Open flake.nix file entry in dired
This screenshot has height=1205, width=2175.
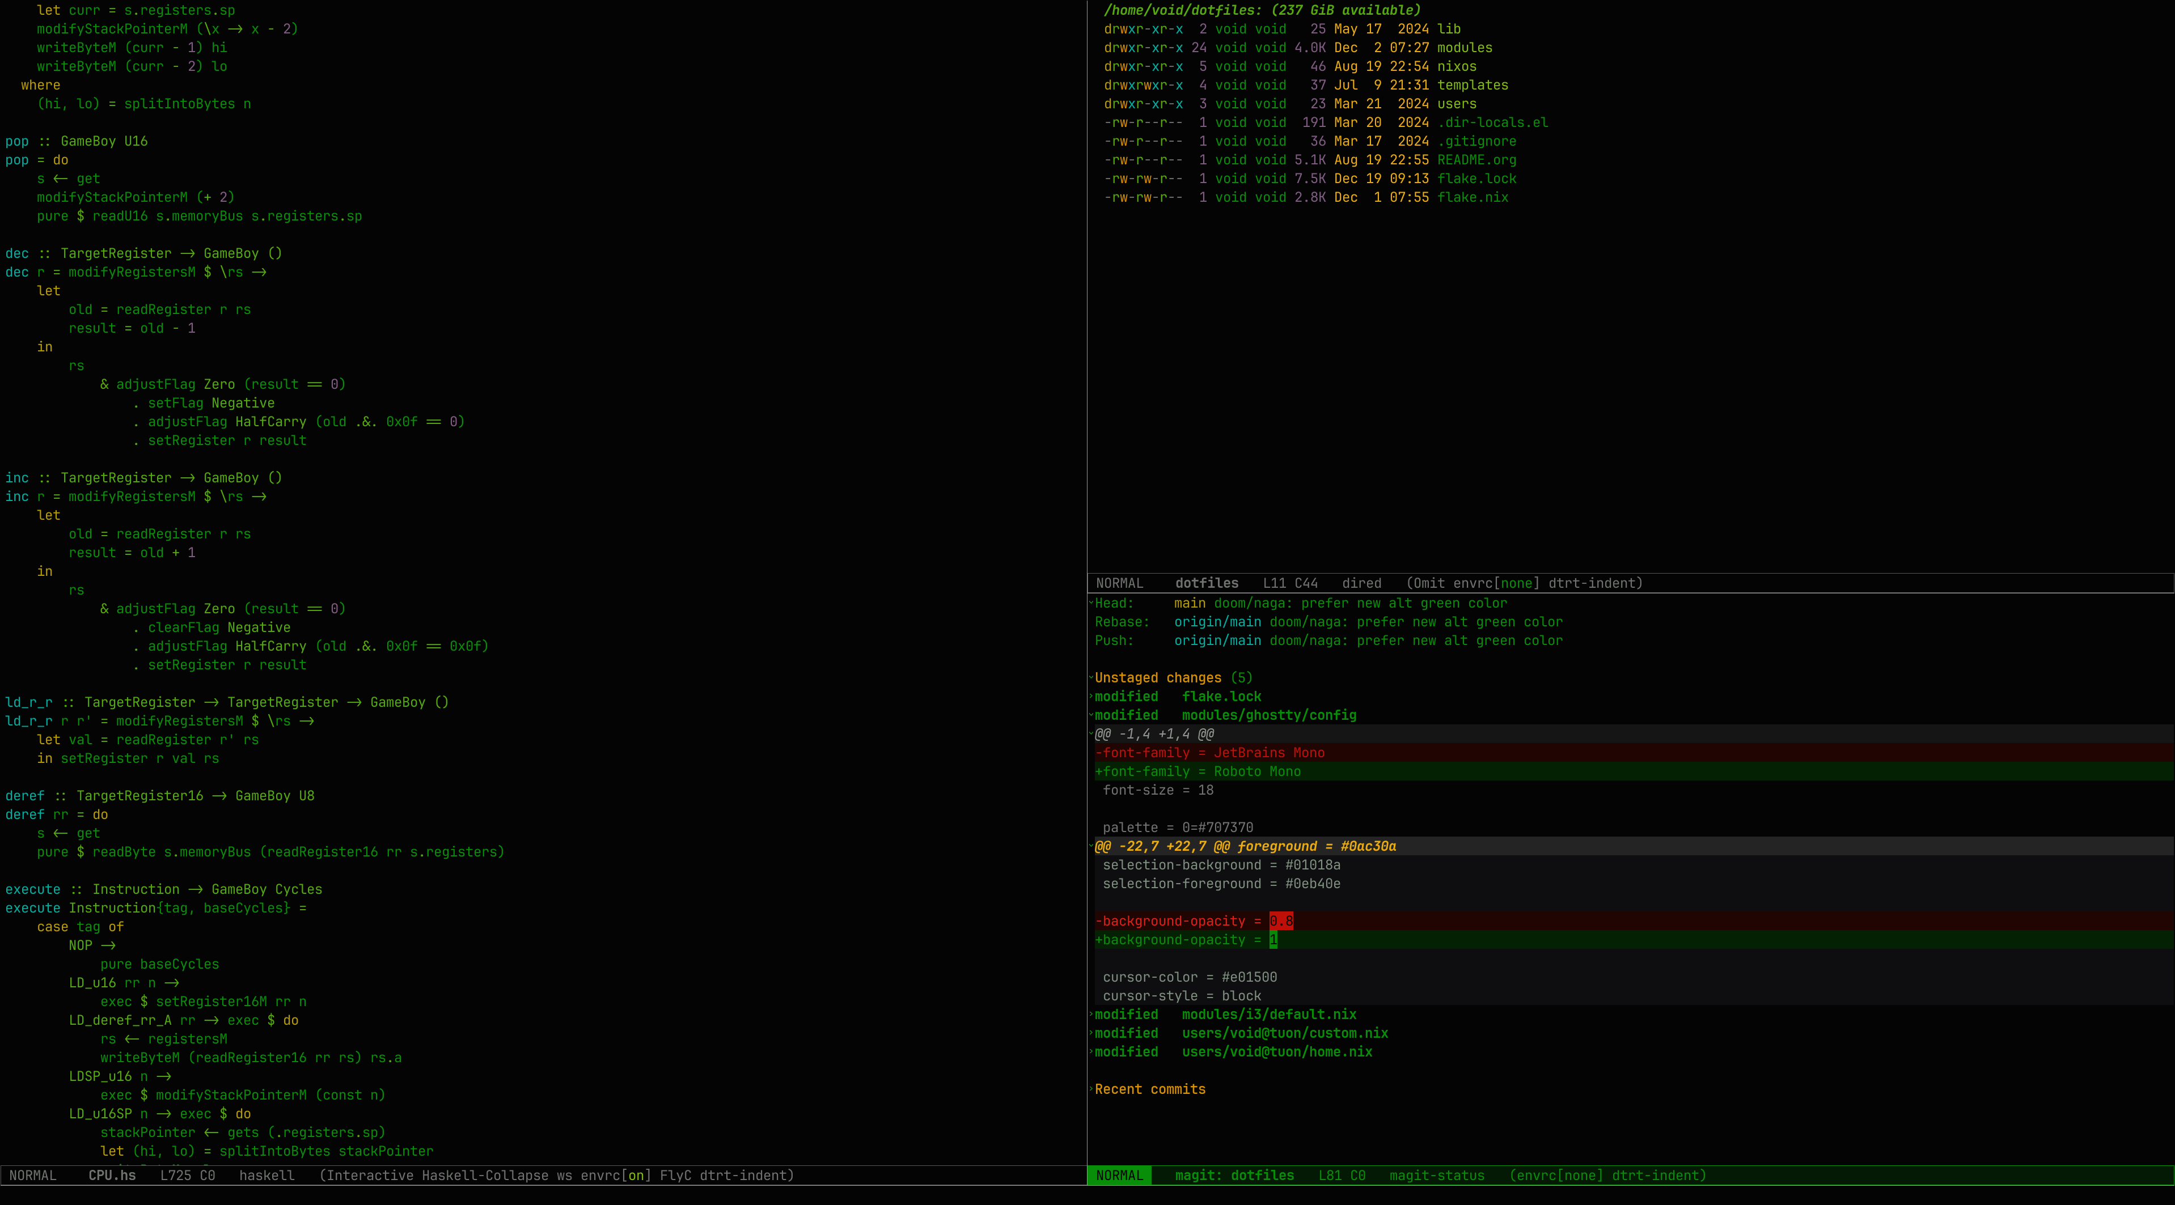tap(1472, 197)
